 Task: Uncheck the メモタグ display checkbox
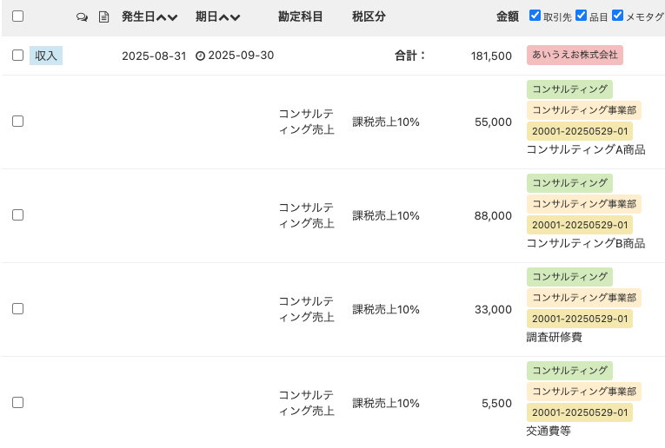coord(617,16)
